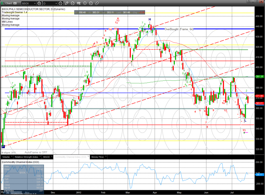The image size is (265, 195).
Task: Switch to the Volume tab
Action: pos(6,157)
